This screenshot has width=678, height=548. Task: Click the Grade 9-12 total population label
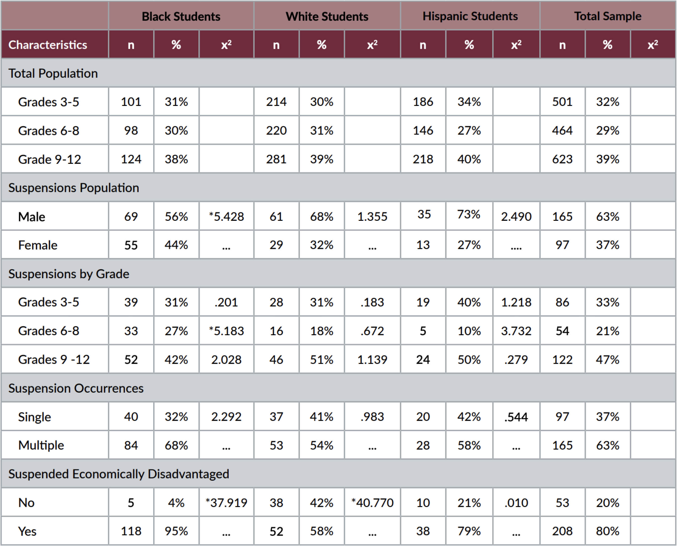[50, 159]
